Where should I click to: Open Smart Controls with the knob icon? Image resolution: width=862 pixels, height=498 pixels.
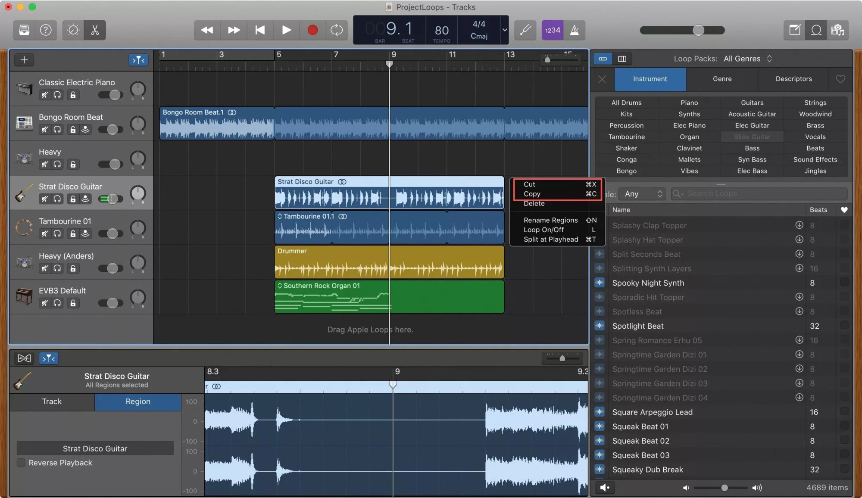coord(73,30)
